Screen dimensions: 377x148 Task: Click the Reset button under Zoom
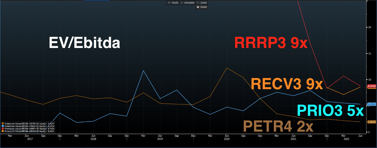(202, 7)
